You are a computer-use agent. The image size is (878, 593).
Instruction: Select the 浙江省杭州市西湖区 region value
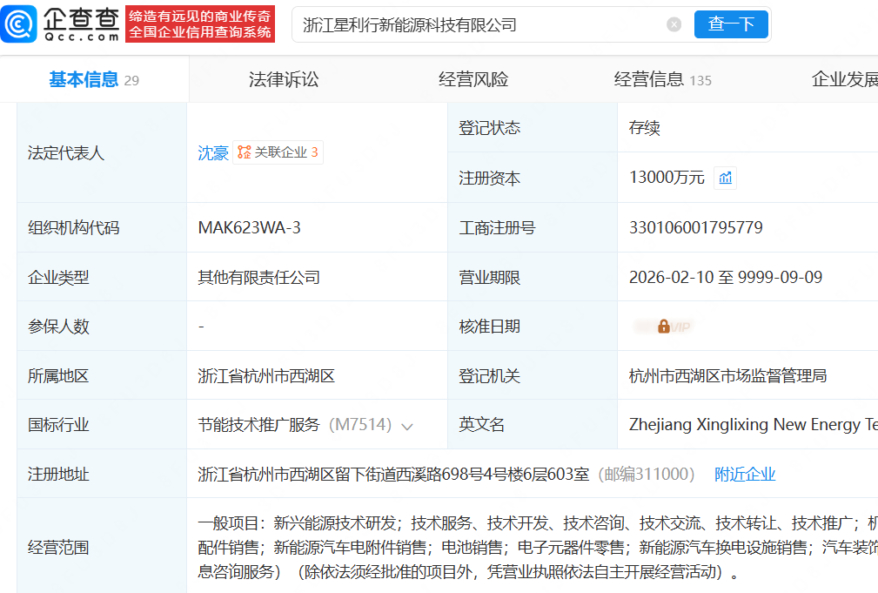(x=266, y=375)
